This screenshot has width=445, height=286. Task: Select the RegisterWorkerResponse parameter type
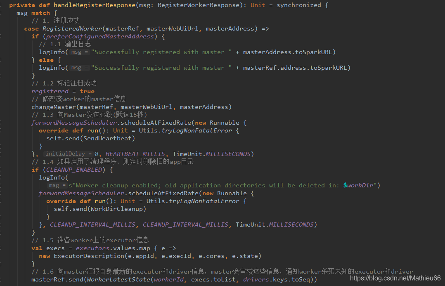pyautogui.click(x=199, y=5)
